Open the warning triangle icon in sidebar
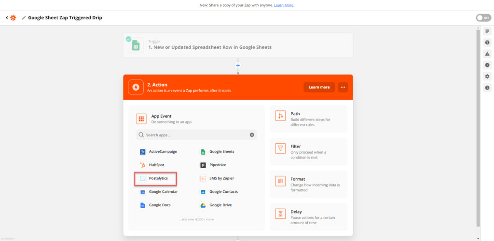Image resolution: width=494 pixels, height=241 pixels. (487, 54)
